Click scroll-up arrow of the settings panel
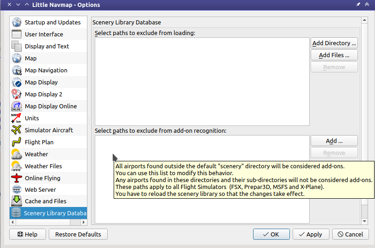 point(364,20)
